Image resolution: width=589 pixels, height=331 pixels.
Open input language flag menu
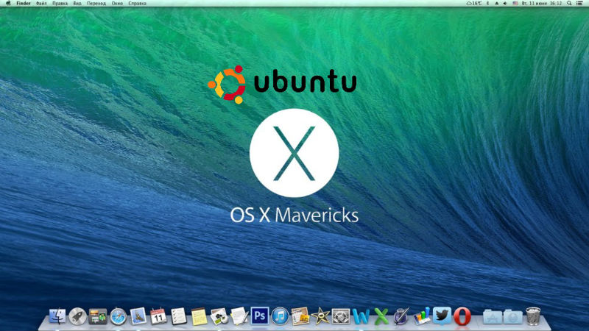click(x=515, y=3)
